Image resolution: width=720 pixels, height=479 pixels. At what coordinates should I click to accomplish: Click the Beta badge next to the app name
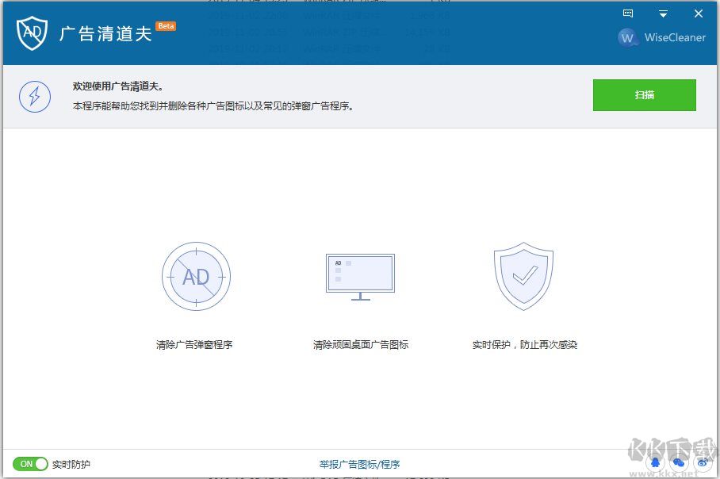click(166, 25)
